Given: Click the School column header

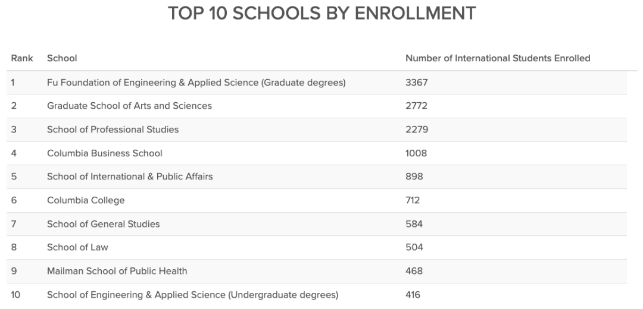Looking at the screenshot, I should 62,58.
